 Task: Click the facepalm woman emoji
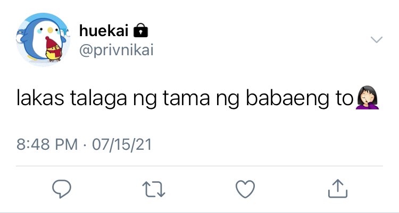(x=368, y=98)
